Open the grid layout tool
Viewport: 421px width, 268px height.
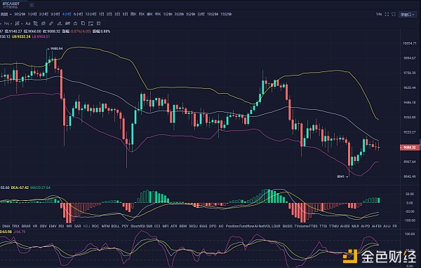pos(17,24)
